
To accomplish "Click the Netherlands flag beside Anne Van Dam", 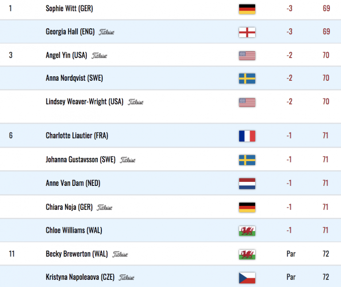I will point(247,183).
